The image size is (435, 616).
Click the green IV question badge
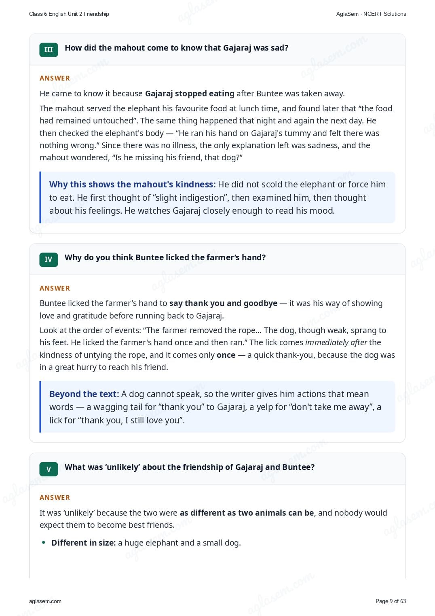[x=49, y=259]
